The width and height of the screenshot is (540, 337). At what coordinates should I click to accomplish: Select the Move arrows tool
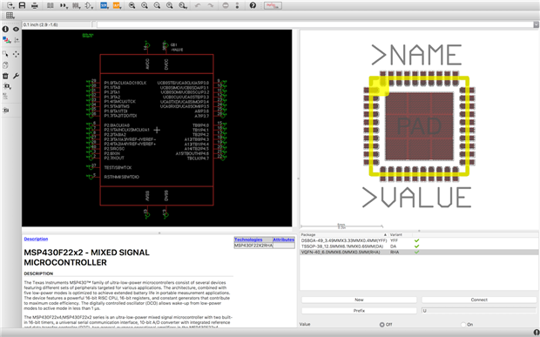(x=16, y=54)
